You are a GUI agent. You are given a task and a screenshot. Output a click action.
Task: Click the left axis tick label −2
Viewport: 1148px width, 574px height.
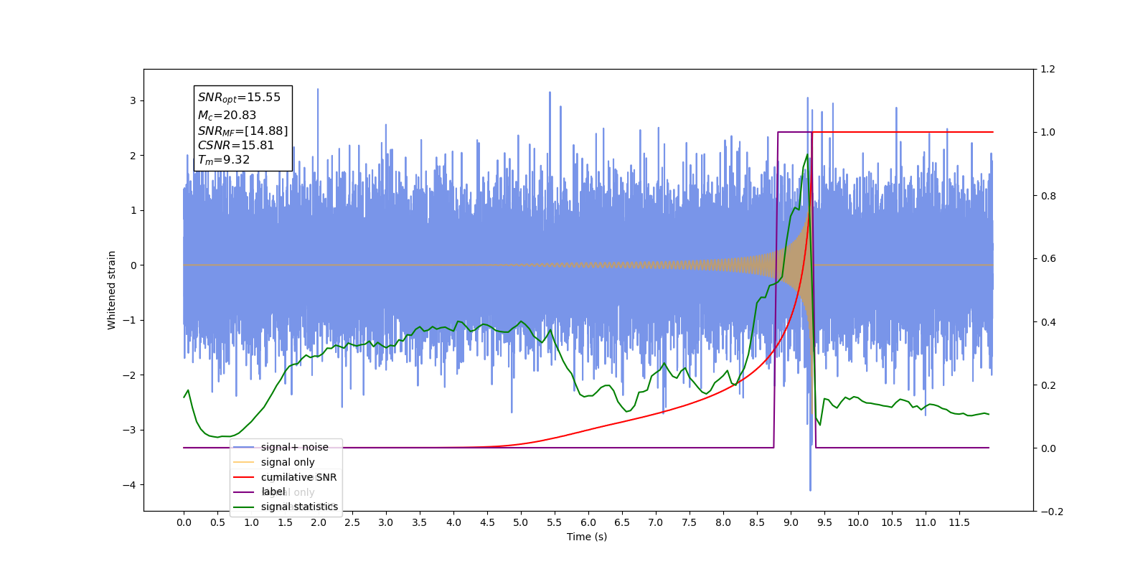[x=129, y=375]
